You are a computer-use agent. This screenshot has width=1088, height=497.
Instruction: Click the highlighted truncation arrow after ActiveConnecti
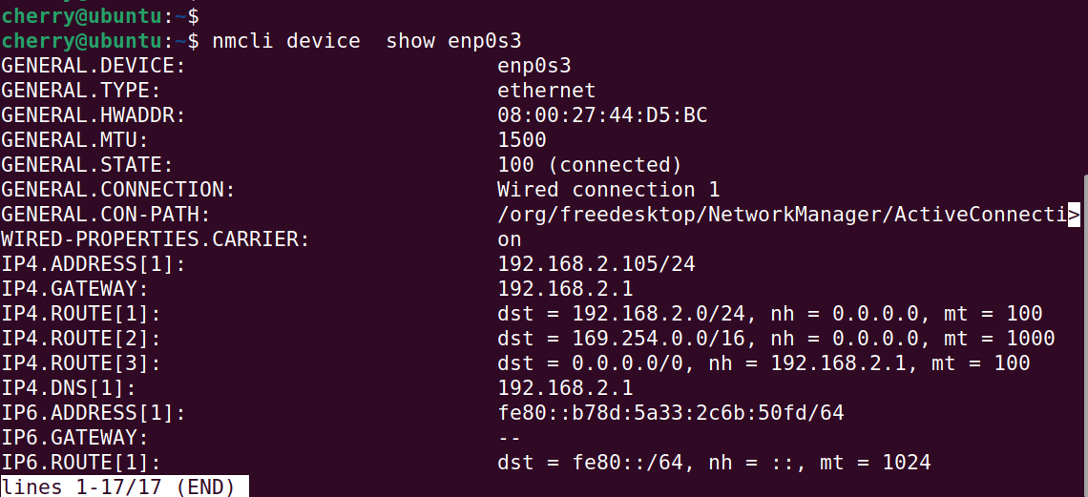1074,215
